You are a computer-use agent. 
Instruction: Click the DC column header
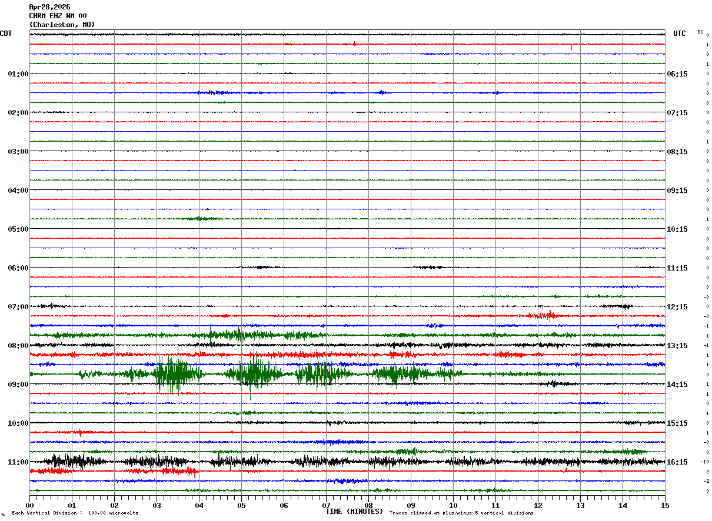pyautogui.click(x=700, y=32)
